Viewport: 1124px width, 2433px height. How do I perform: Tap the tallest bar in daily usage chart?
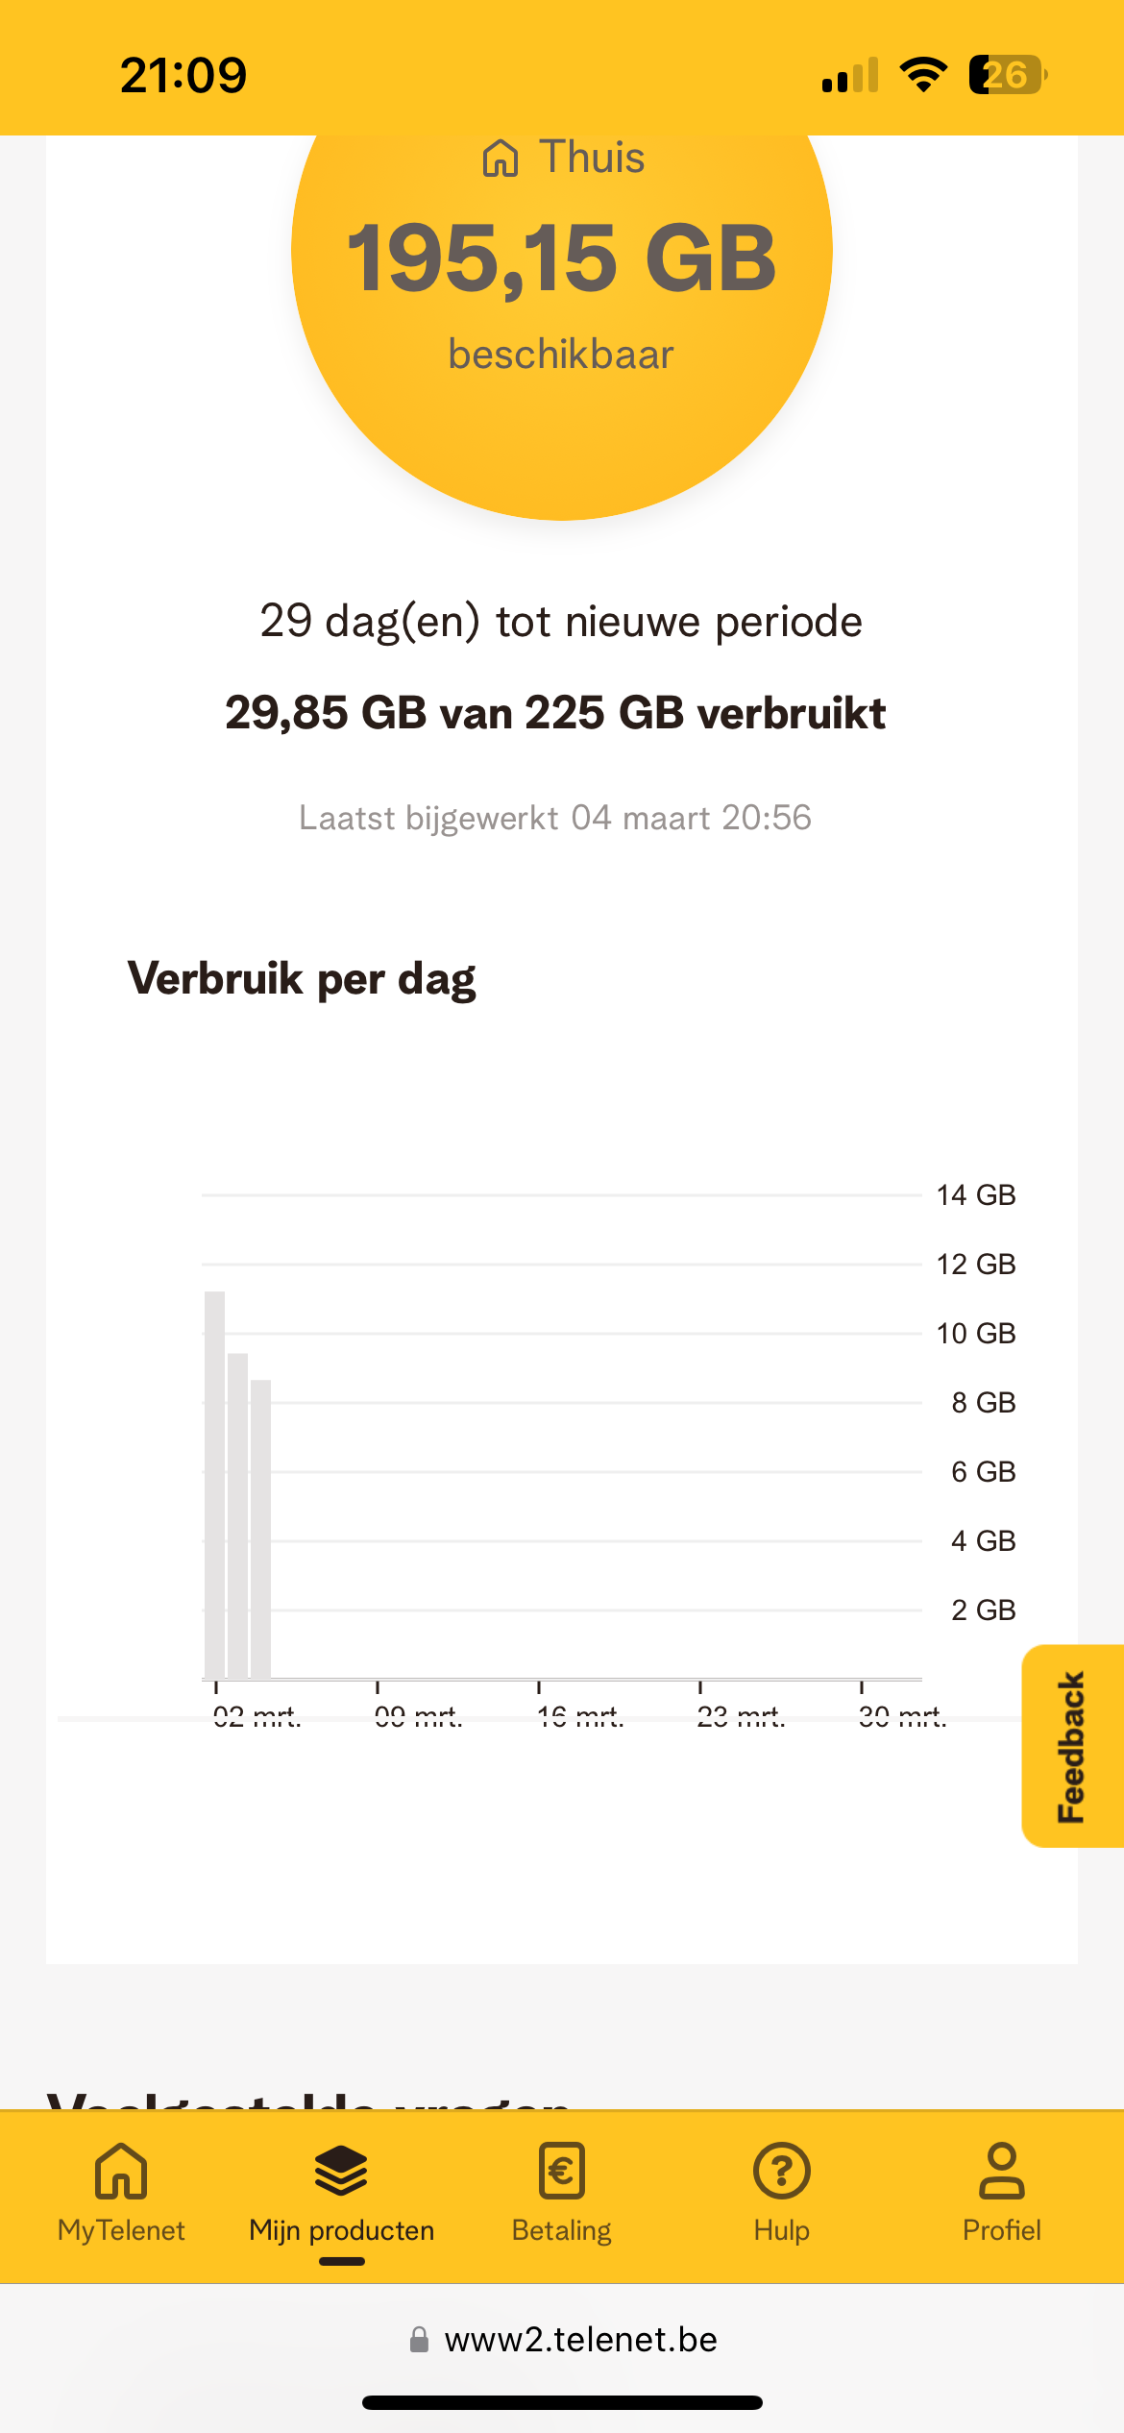coord(214,1485)
